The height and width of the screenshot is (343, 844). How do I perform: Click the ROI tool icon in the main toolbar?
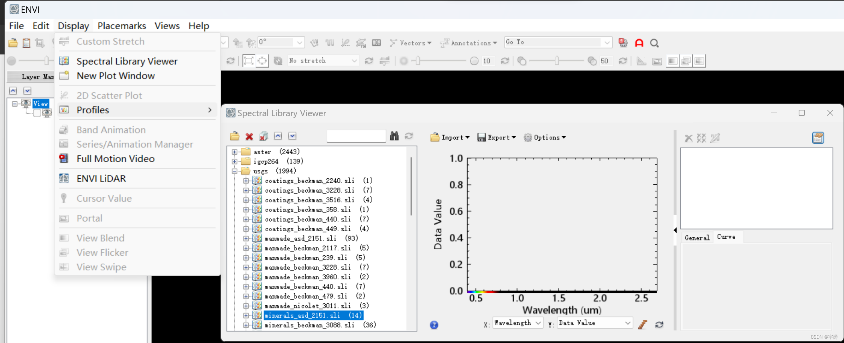click(x=361, y=43)
